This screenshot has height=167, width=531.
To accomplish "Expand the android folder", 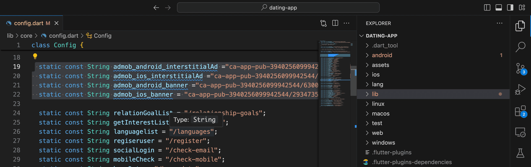I will coord(433,55).
